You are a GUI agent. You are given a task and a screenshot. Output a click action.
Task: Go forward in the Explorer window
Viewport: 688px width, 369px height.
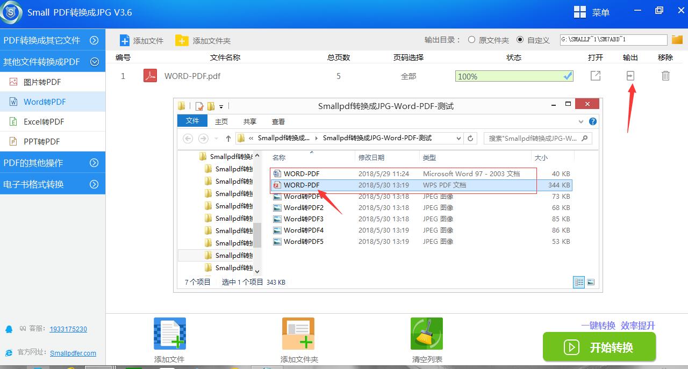click(x=203, y=138)
